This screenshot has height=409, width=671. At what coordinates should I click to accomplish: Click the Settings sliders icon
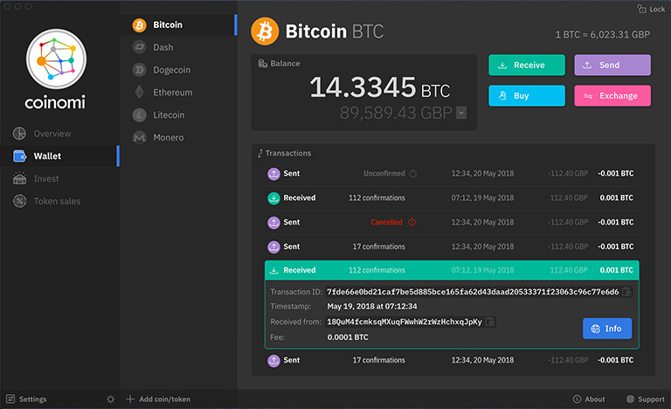[x=10, y=399]
